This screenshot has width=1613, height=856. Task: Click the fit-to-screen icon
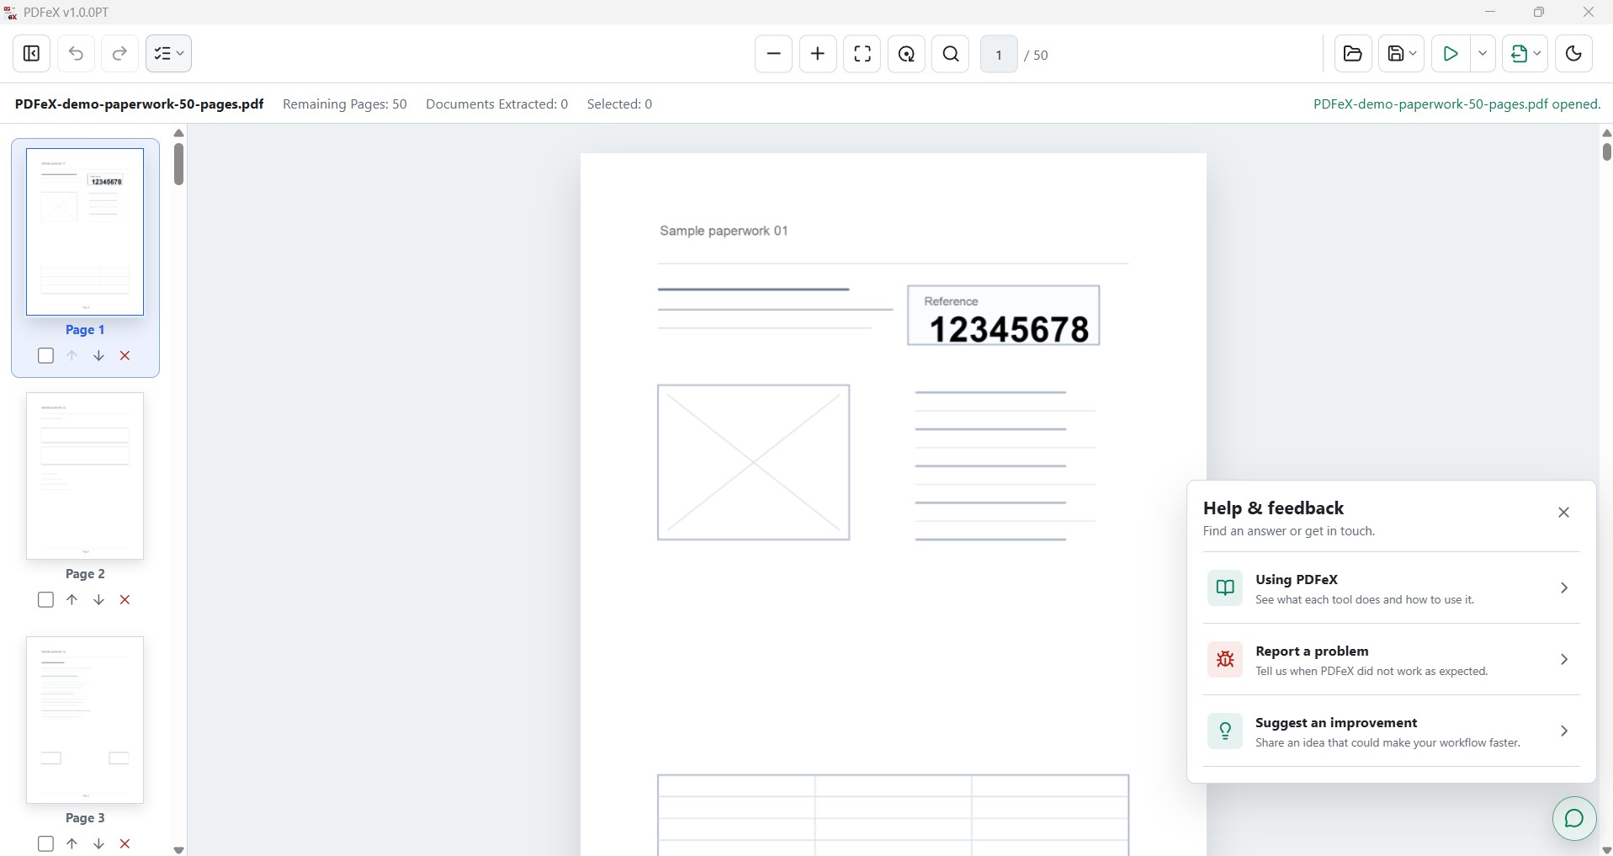point(862,54)
